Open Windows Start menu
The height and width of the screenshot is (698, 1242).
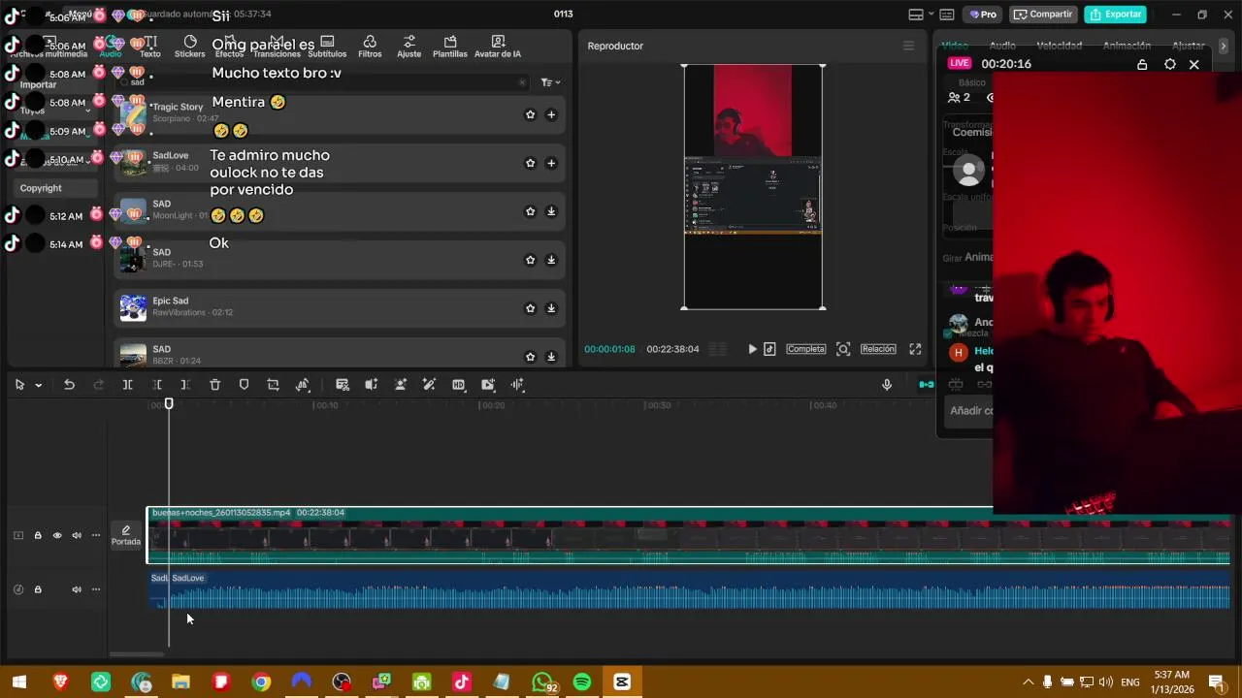tap(19, 682)
